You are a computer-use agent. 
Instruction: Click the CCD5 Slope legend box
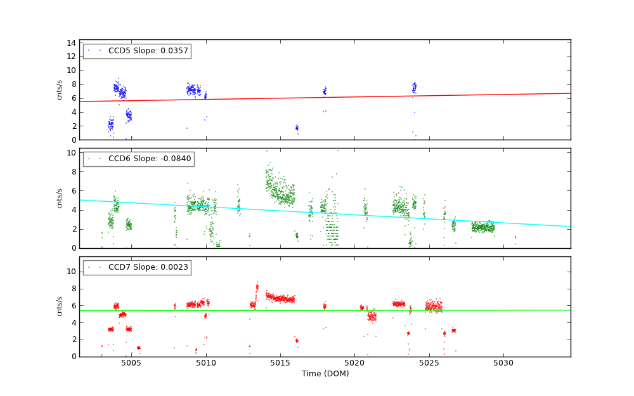pos(137,51)
